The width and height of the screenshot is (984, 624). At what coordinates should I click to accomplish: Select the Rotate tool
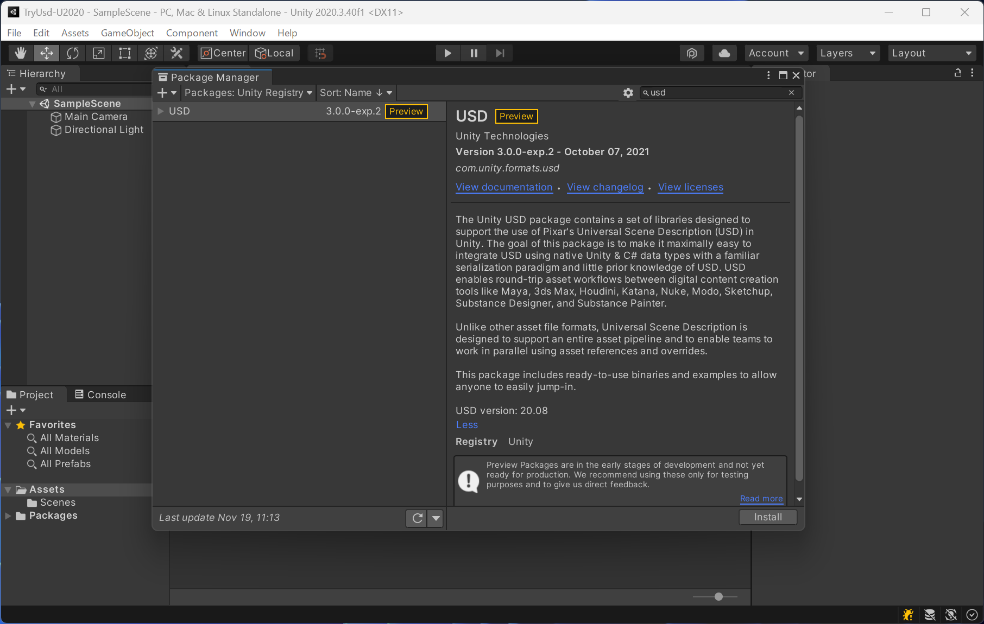73,53
